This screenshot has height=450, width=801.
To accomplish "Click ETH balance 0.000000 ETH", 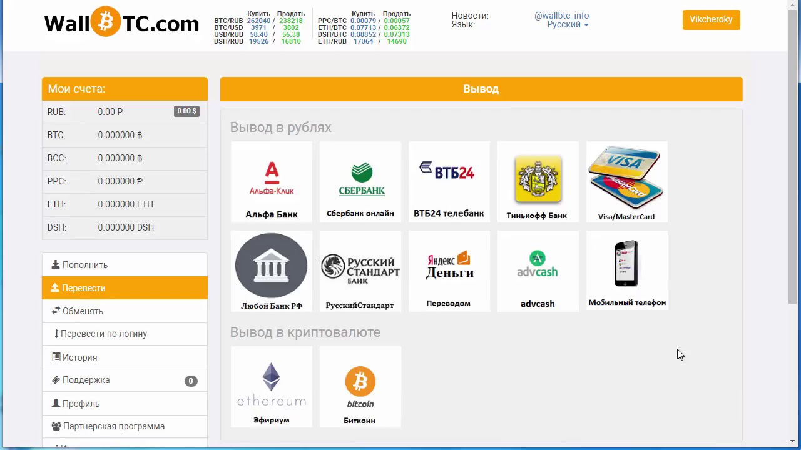I will click(x=125, y=204).
